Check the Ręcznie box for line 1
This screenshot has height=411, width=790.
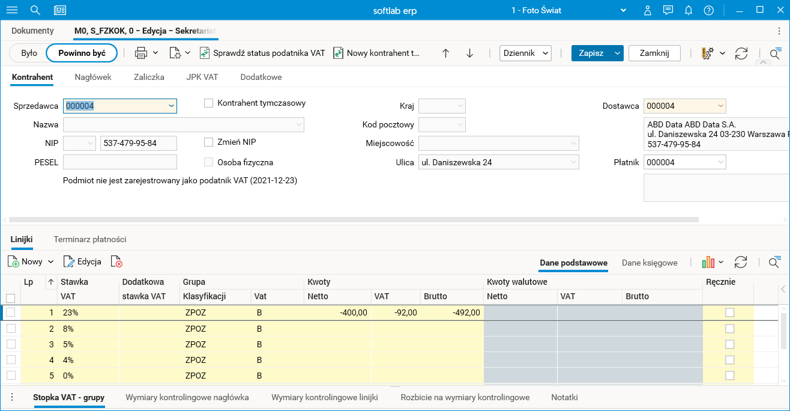coord(729,312)
